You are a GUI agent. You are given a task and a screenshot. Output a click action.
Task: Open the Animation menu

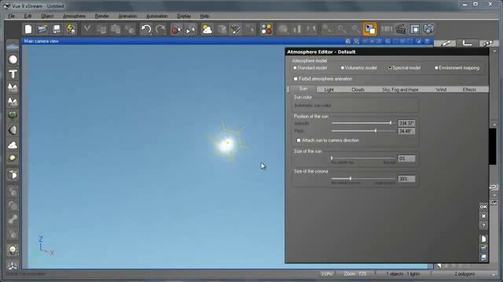click(127, 16)
